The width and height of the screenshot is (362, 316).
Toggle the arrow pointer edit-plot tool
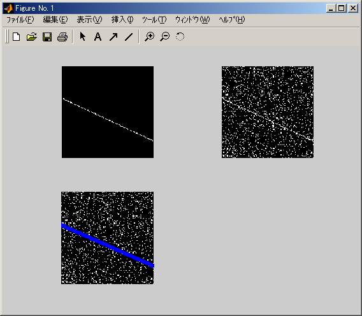82,36
